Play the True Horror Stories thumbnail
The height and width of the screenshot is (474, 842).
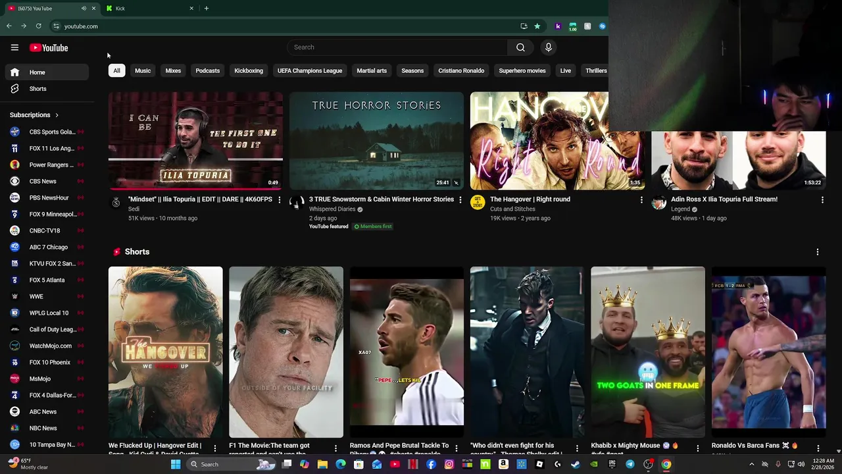pos(376,141)
